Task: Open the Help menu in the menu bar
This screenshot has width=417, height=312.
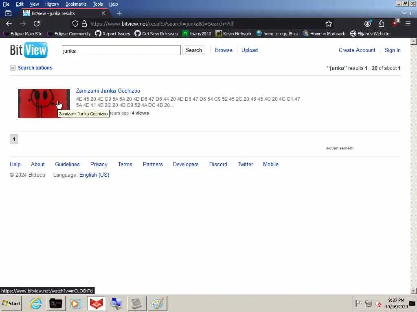Action: coord(114,4)
